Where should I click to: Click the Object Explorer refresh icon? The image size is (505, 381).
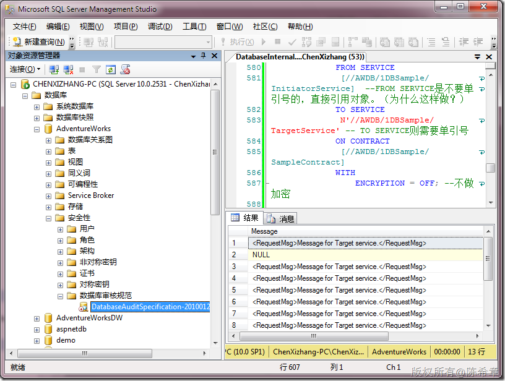pyautogui.click(x=110, y=69)
